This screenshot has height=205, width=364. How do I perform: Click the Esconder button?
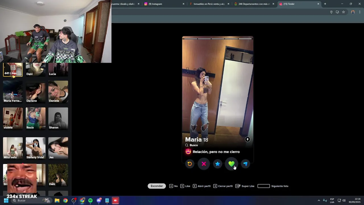(157, 186)
